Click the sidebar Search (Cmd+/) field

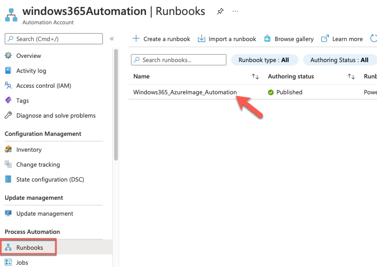[x=54, y=39]
